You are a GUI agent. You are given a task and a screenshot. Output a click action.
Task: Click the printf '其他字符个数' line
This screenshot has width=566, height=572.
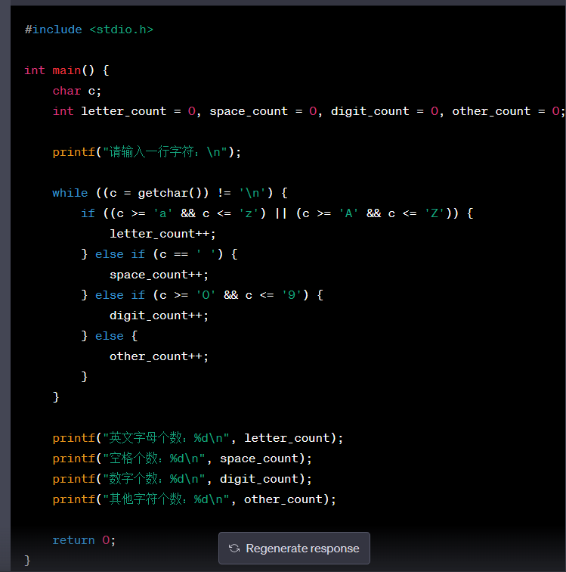coord(194,499)
